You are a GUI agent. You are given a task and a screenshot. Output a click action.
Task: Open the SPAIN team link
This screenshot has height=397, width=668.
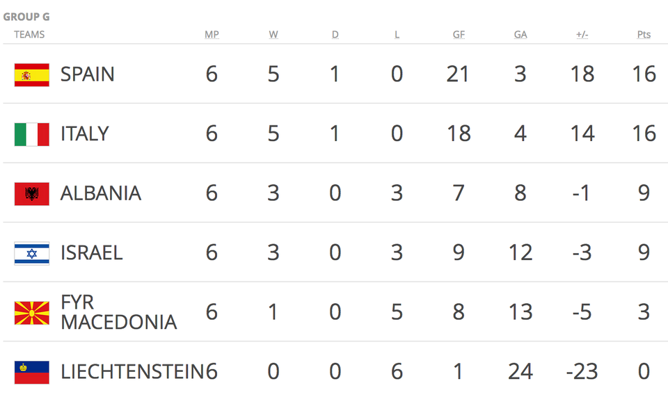(87, 74)
